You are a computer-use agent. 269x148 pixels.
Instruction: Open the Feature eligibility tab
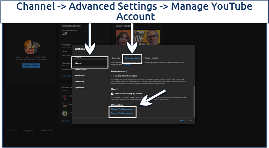coord(152,58)
